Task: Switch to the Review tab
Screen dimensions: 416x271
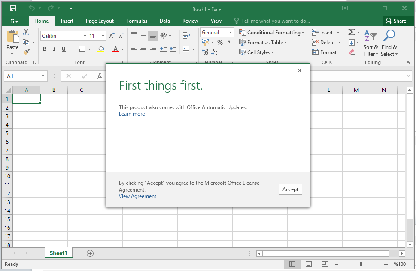Action: click(190, 21)
